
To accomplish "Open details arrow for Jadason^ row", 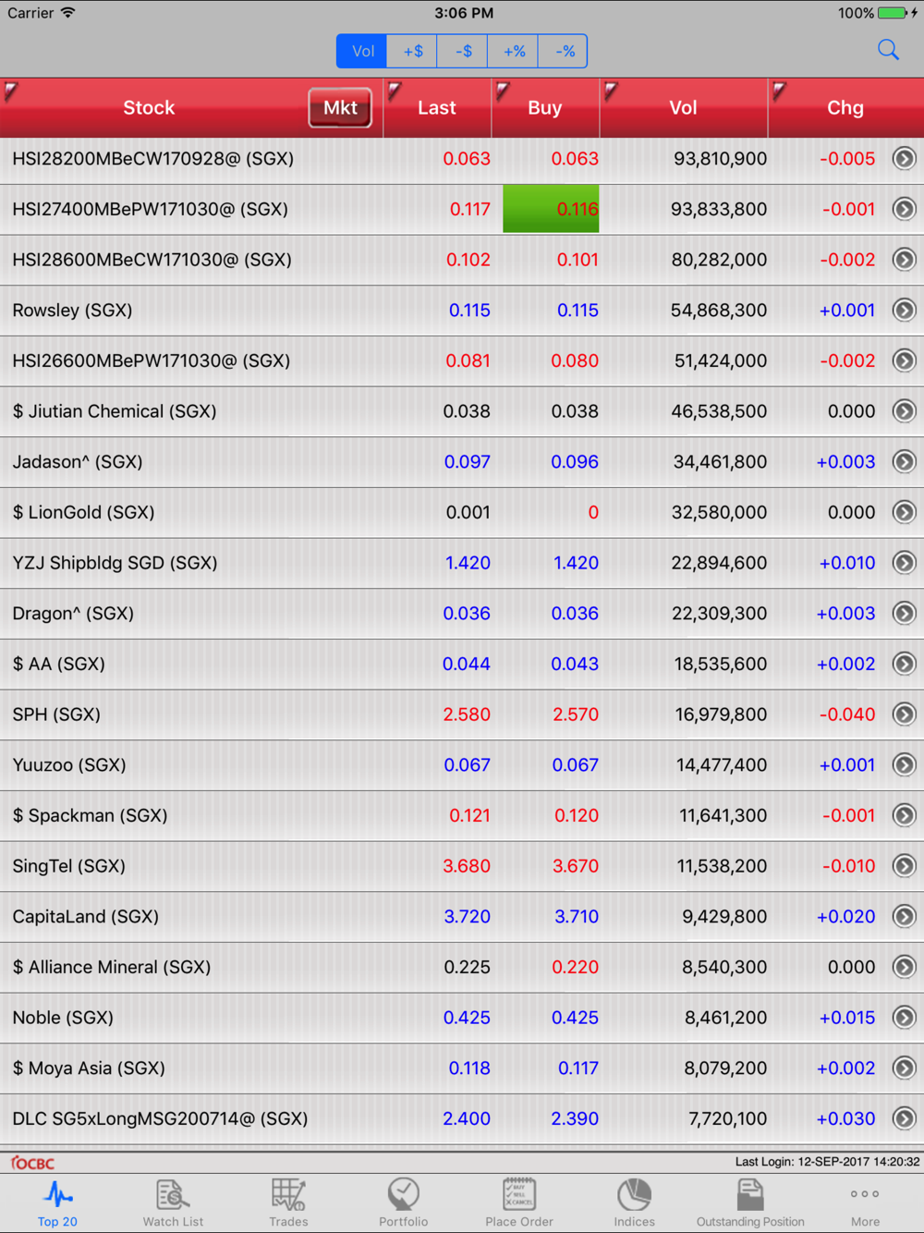I will [x=904, y=462].
